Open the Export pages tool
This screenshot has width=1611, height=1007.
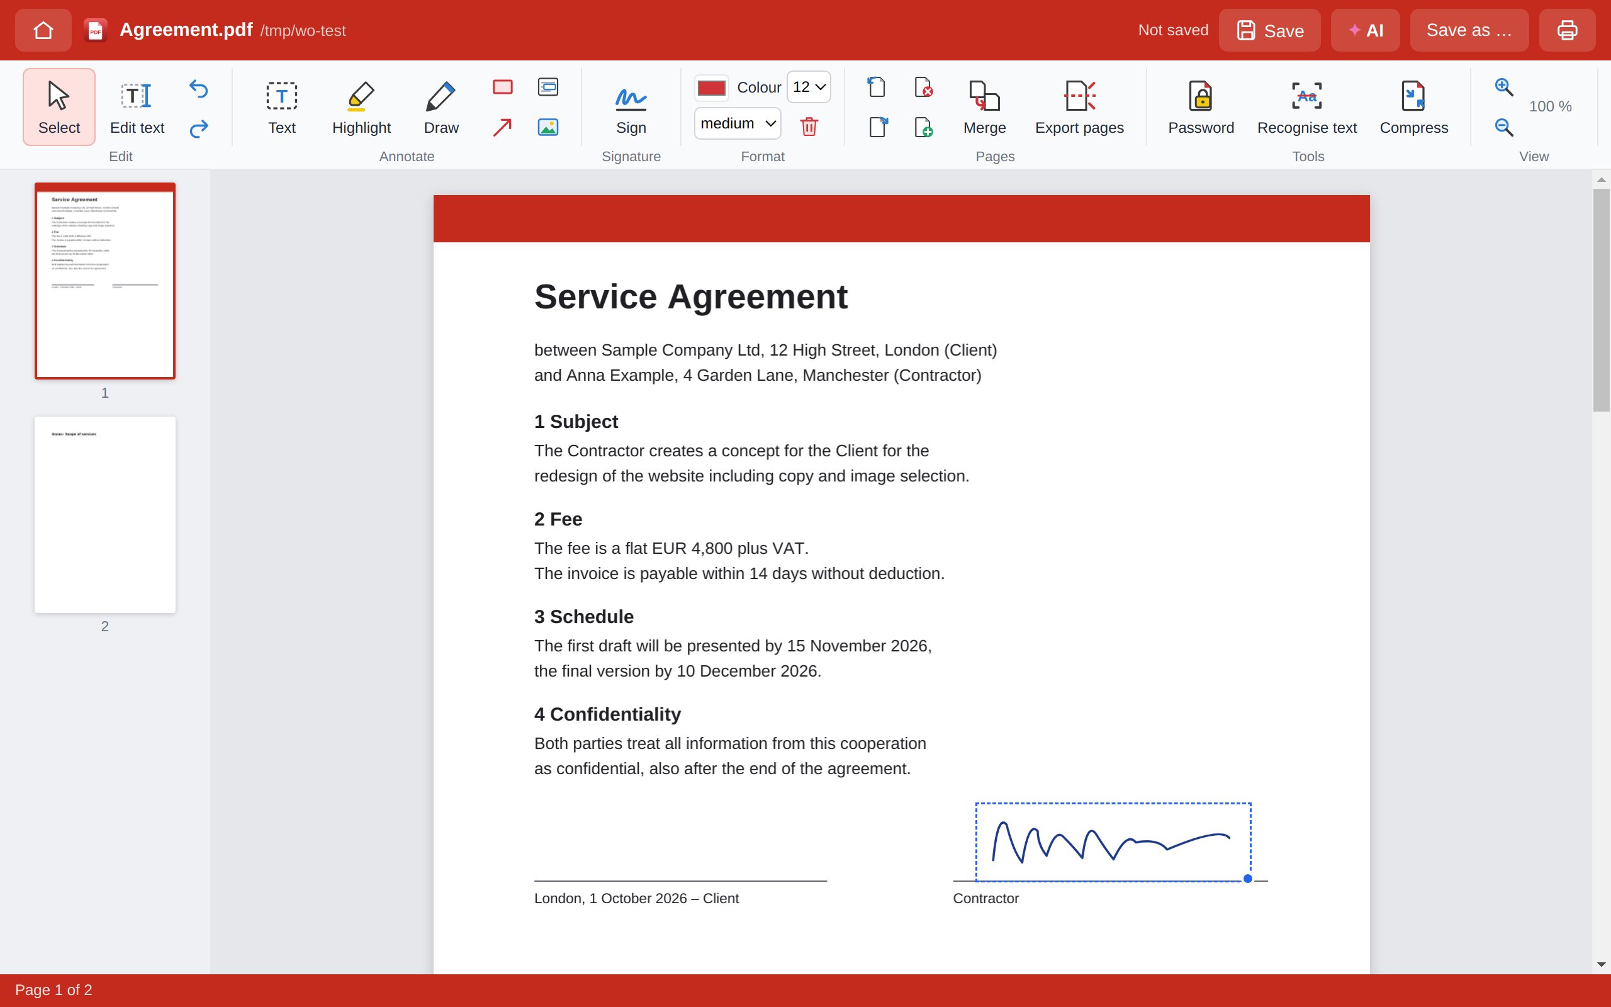pos(1079,106)
